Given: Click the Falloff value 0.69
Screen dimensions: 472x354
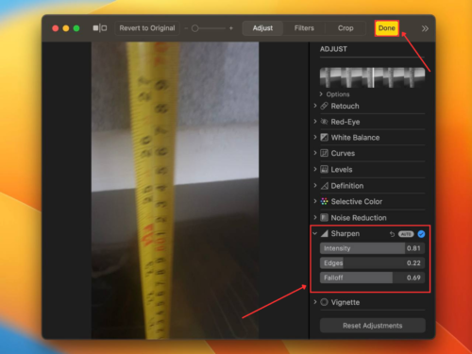Looking at the screenshot, I should tap(413, 278).
